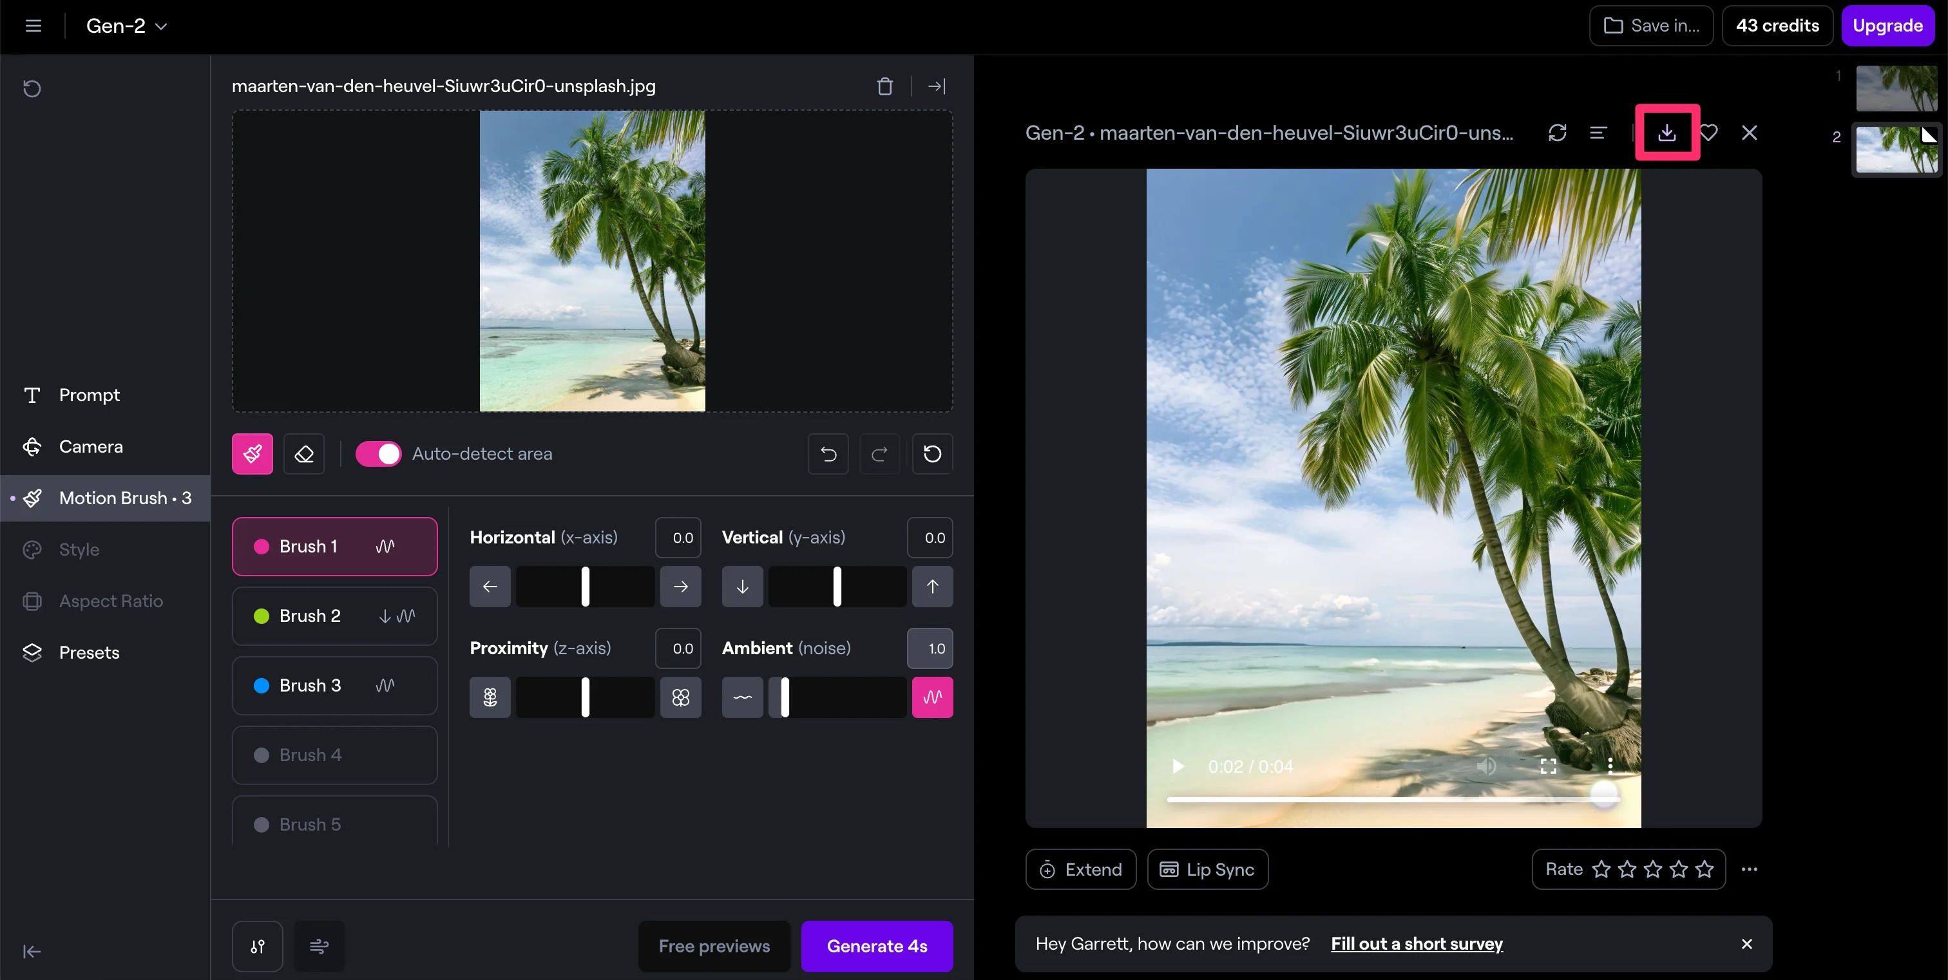Reset all brush strokes icon
The height and width of the screenshot is (980, 1948).
pos(931,454)
